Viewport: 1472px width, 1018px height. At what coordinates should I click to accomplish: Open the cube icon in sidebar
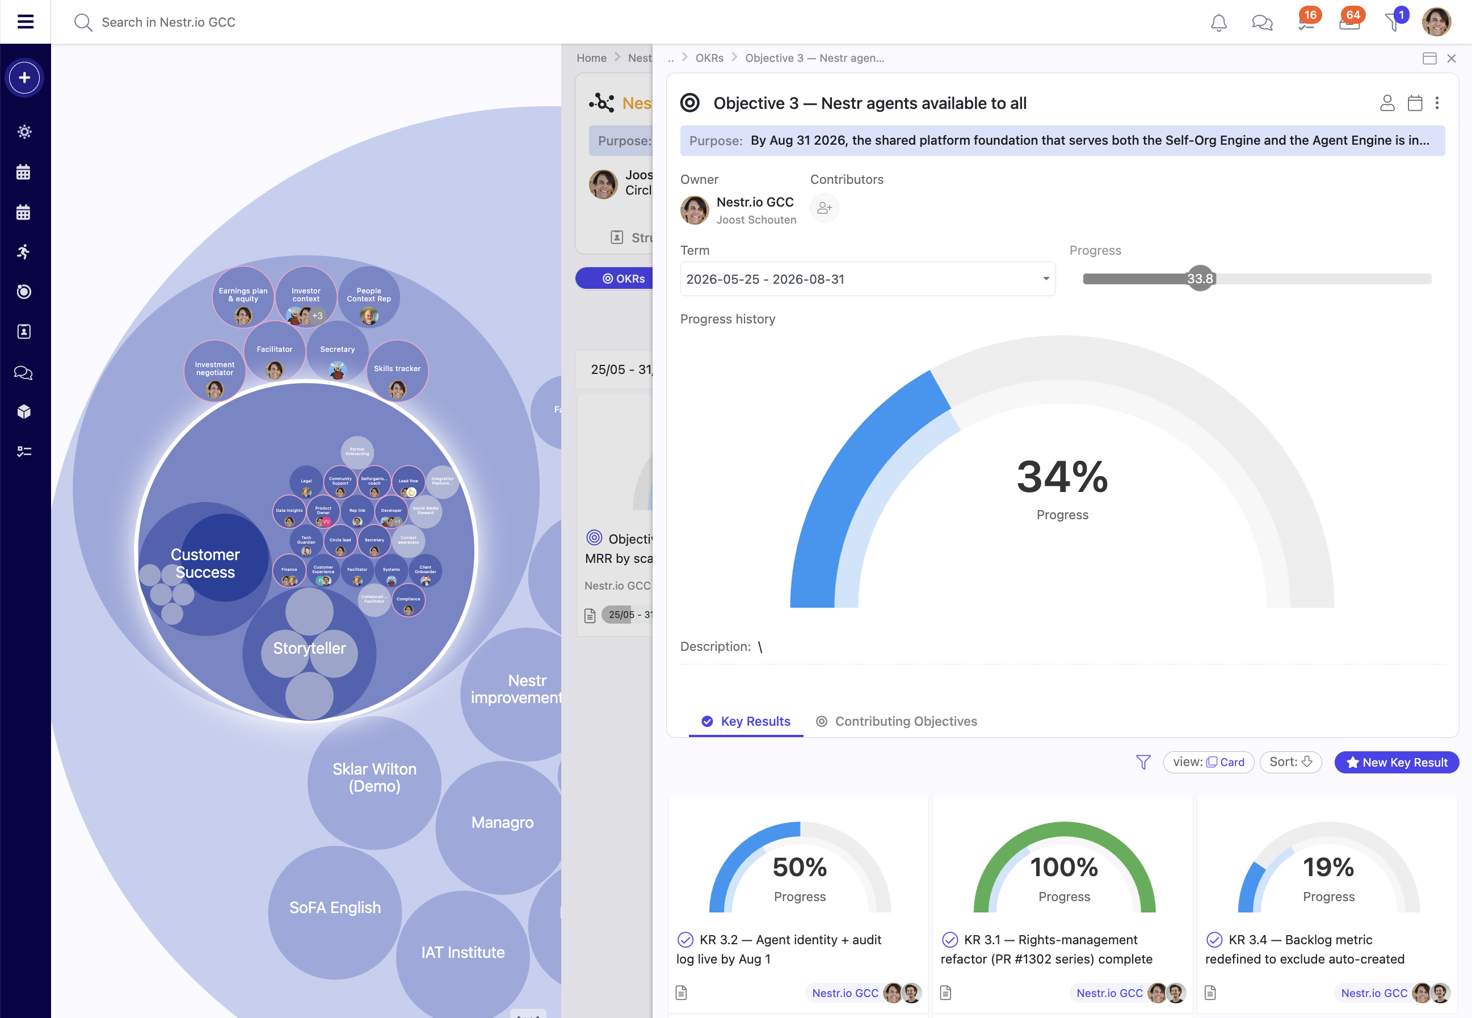tap(24, 411)
